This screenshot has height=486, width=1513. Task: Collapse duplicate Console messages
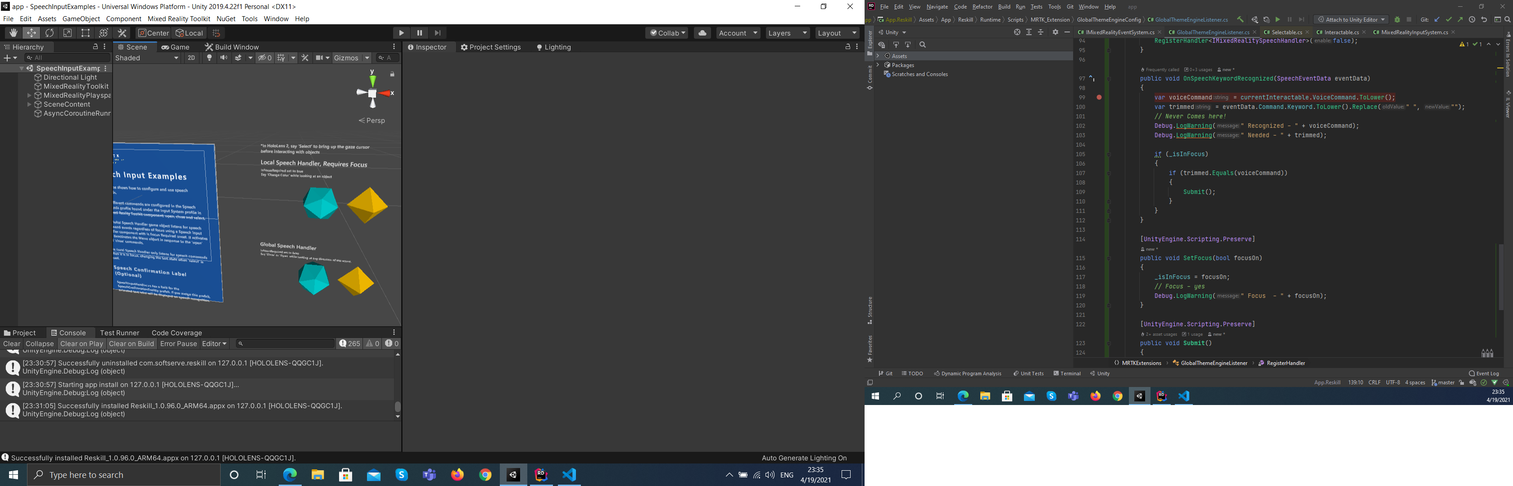click(x=39, y=343)
